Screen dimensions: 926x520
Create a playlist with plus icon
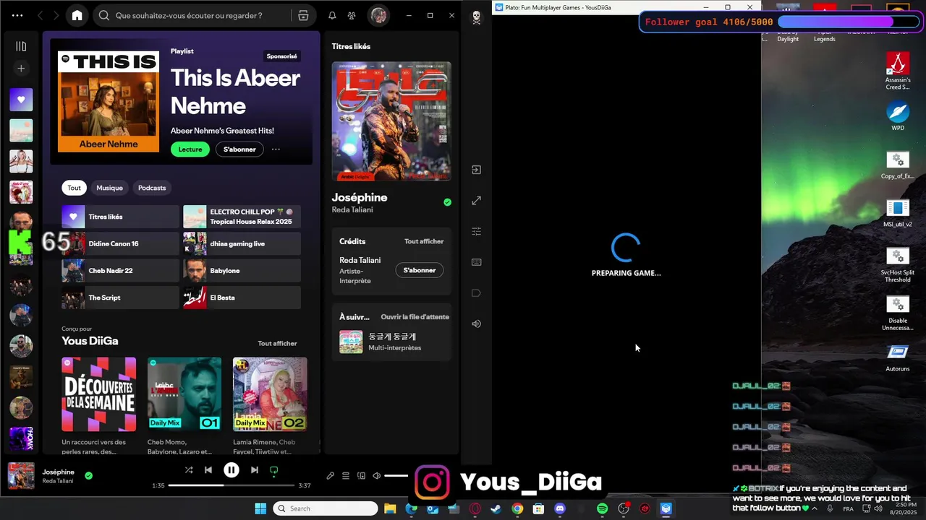click(x=21, y=69)
